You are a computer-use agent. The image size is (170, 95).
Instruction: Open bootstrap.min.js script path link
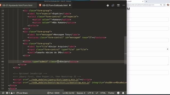point(59,83)
